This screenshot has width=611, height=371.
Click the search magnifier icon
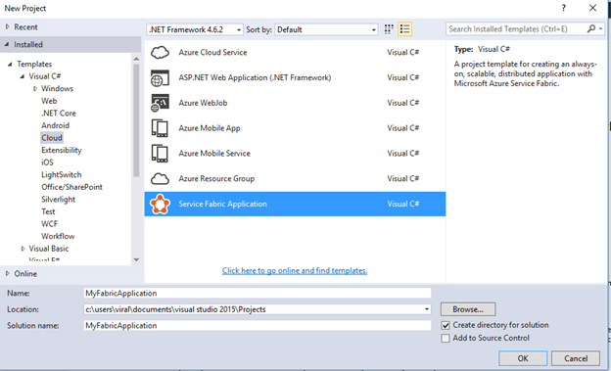click(591, 28)
